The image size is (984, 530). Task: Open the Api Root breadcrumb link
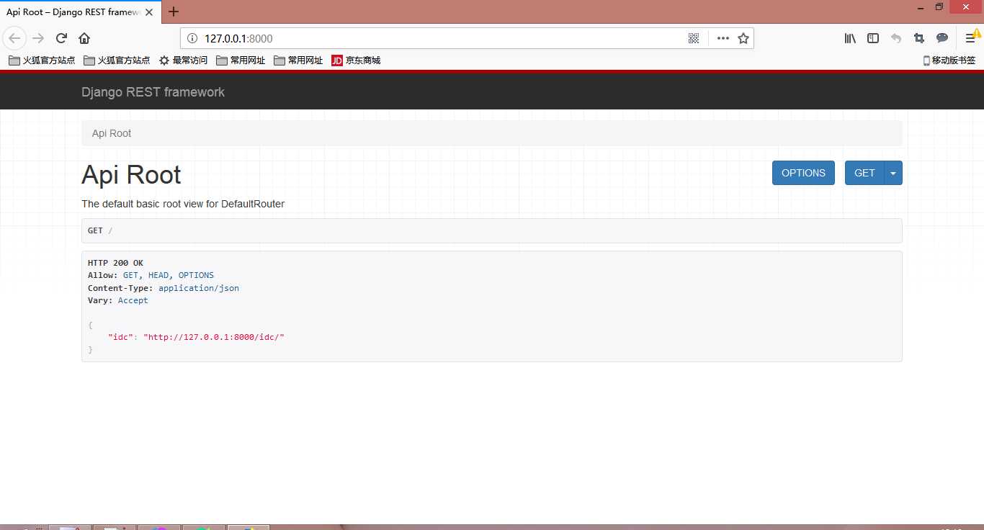[x=112, y=133]
